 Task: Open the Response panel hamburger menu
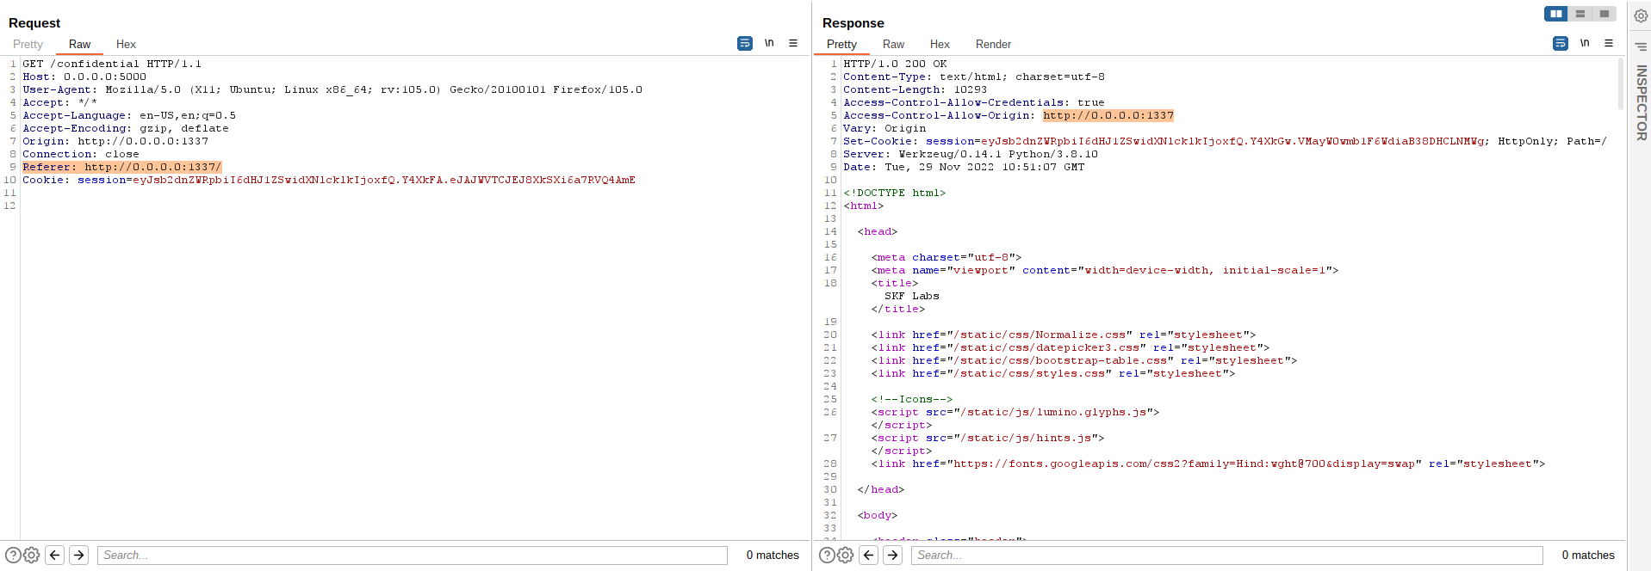pyautogui.click(x=1608, y=43)
